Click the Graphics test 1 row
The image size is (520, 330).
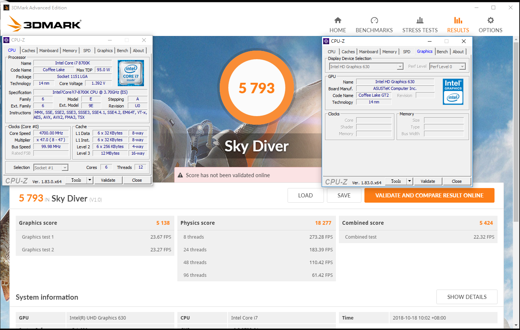[x=95, y=237]
